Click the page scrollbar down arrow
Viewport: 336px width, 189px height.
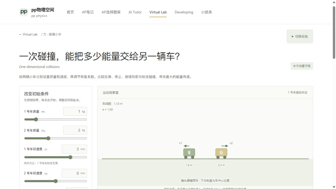tap(334, 187)
